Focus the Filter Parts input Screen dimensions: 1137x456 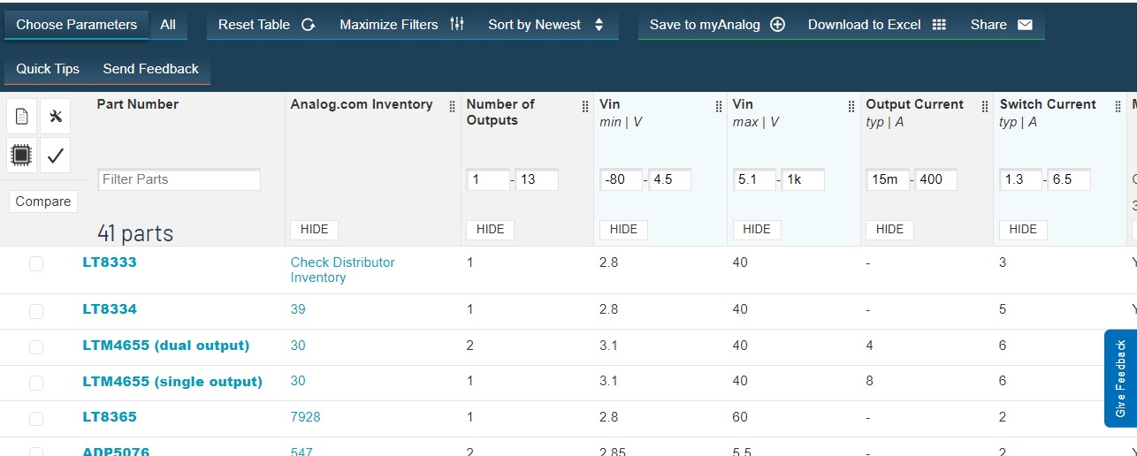[x=179, y=179]
